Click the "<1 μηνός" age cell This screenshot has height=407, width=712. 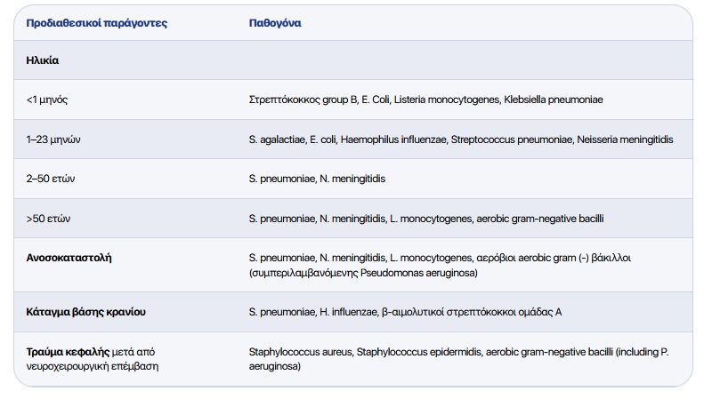(47, 100)
